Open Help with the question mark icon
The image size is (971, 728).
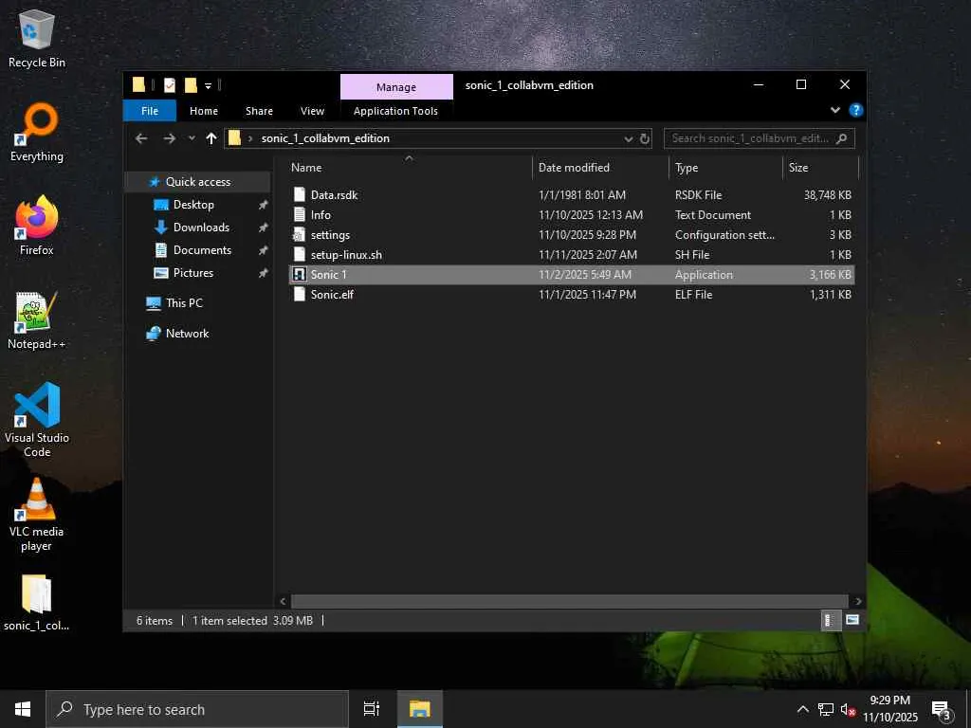click(x=856, y=110)
